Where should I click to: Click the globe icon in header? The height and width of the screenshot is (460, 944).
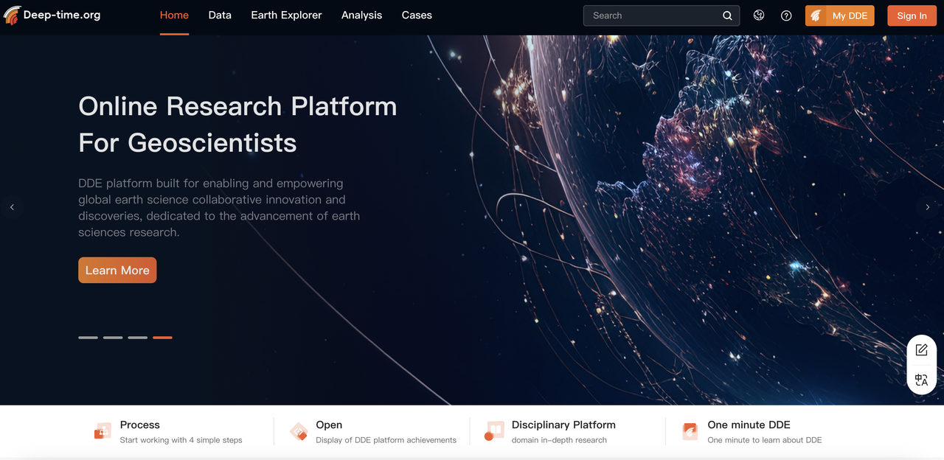coord(759,15)
